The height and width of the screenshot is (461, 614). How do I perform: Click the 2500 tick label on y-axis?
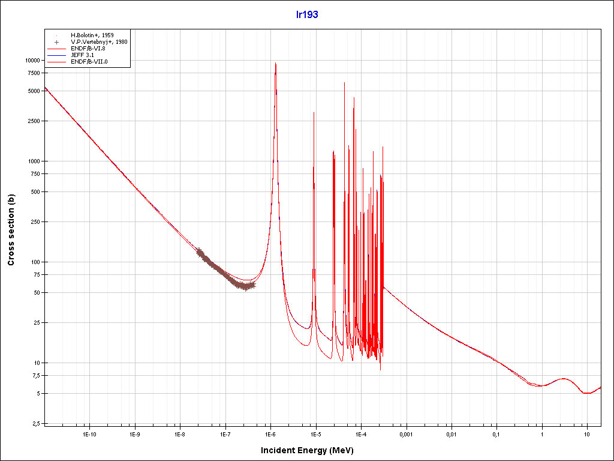33,121
